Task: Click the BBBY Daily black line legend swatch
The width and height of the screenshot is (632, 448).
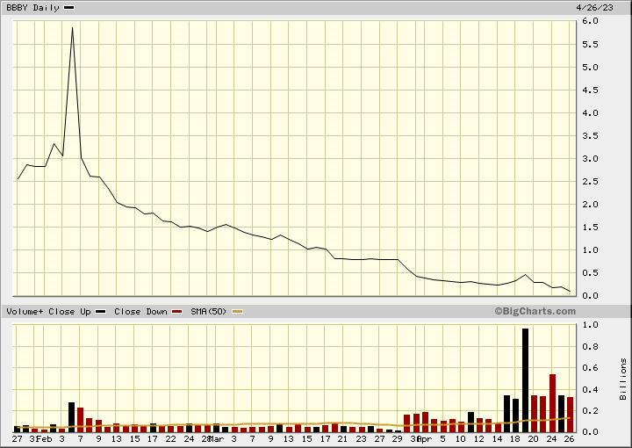Action: [x=69, y=7]
